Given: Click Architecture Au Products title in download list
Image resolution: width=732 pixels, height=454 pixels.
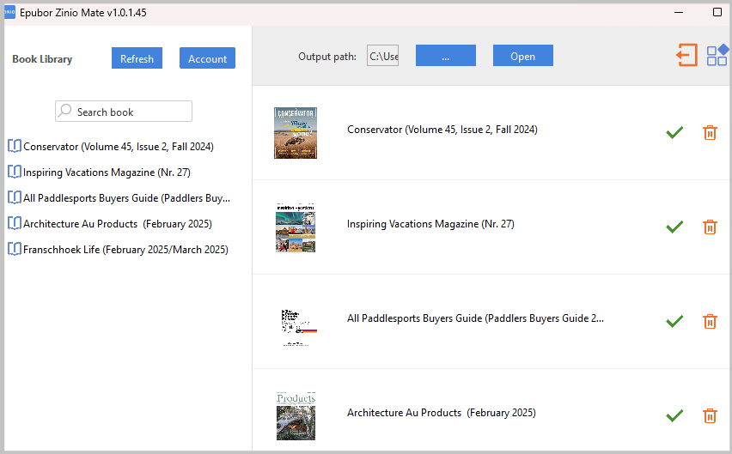Looking at the screenshot, I should coord(441,413).
